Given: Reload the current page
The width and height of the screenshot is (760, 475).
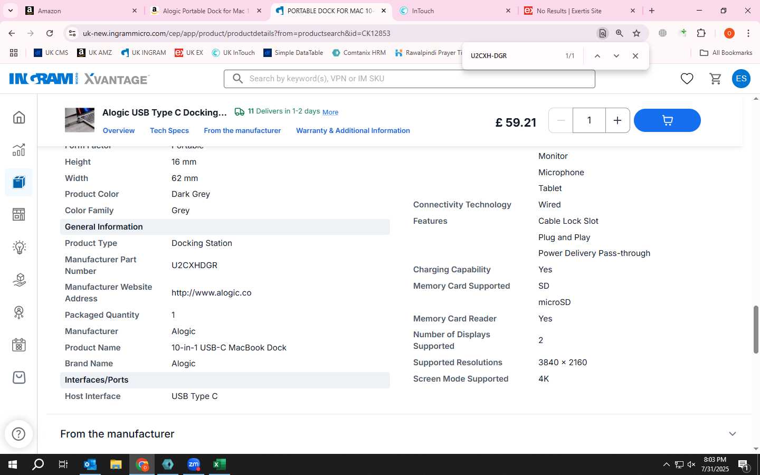Looking at the screenshot, I should pyautogui.click(x=50, y=33).
